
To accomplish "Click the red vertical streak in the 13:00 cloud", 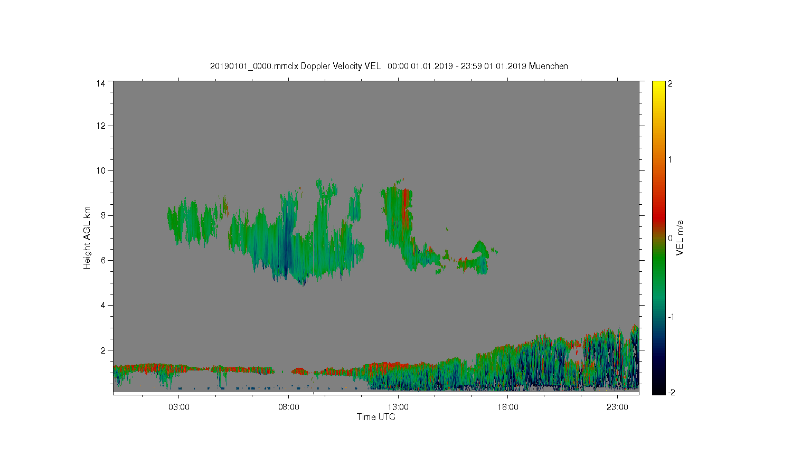I will (x=405, y=208).
